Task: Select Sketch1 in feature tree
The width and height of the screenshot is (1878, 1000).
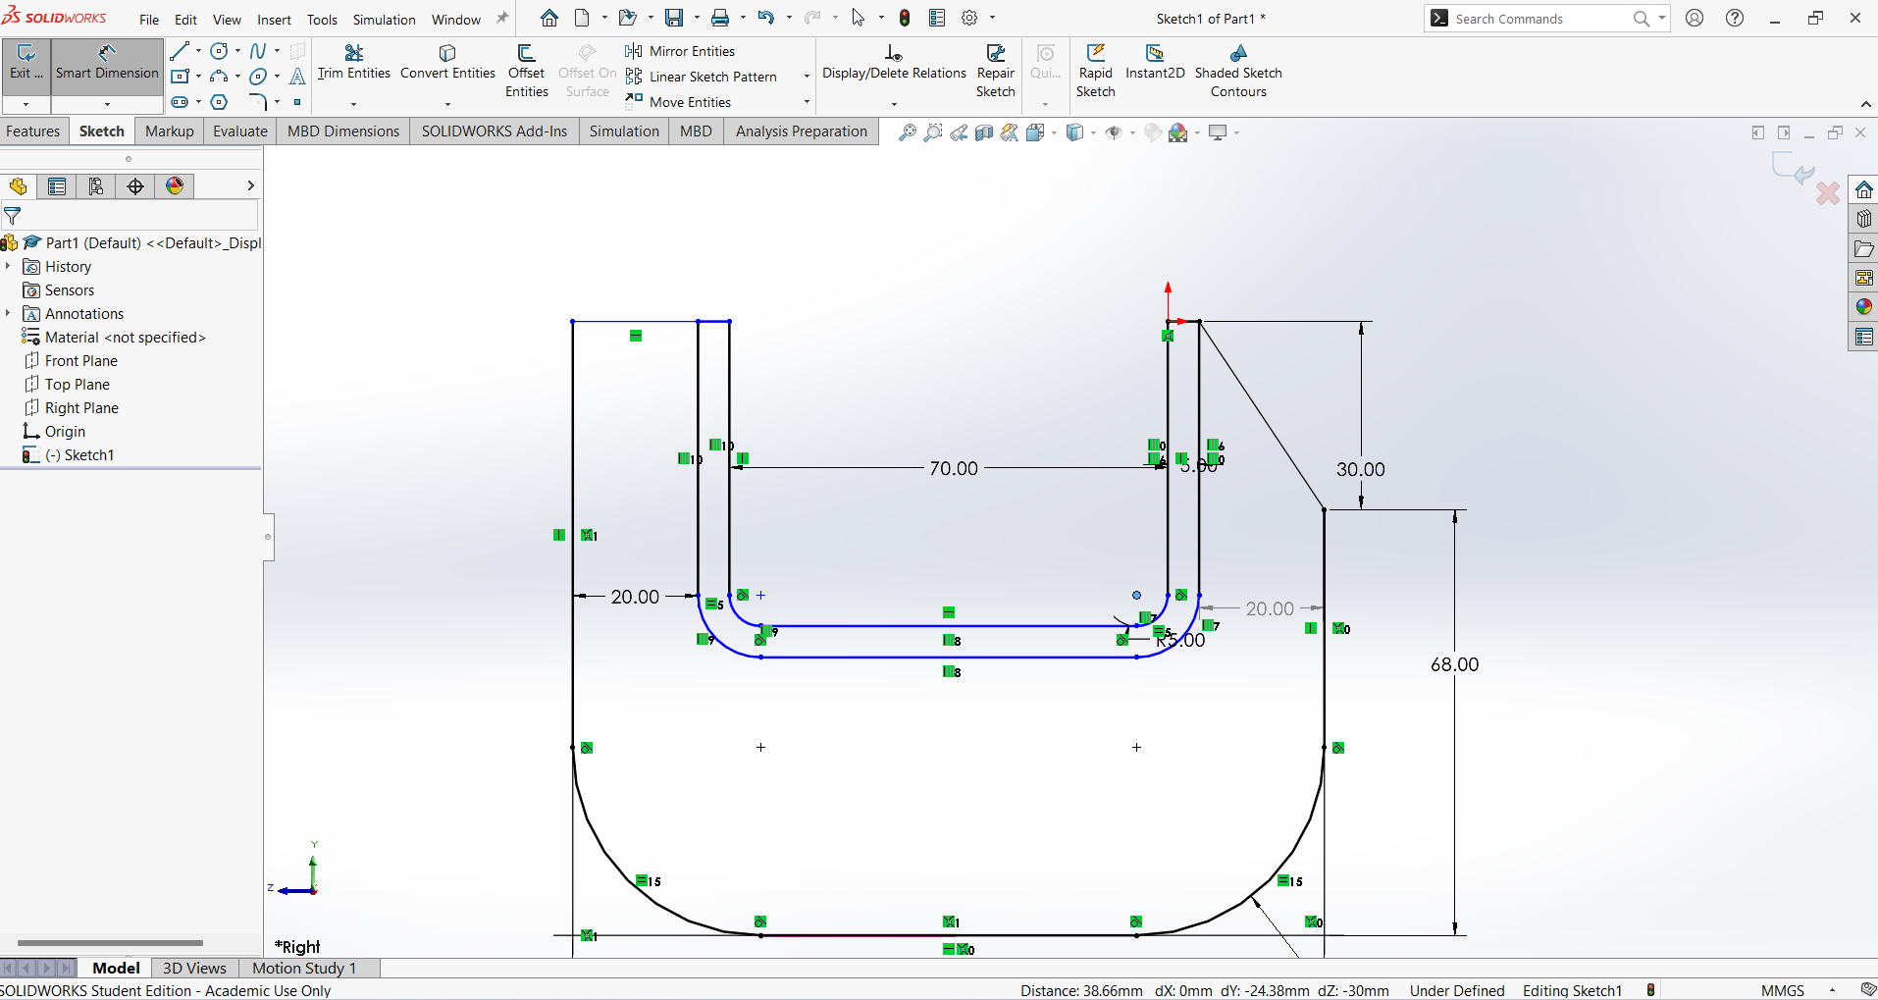Action: [69, 455]
